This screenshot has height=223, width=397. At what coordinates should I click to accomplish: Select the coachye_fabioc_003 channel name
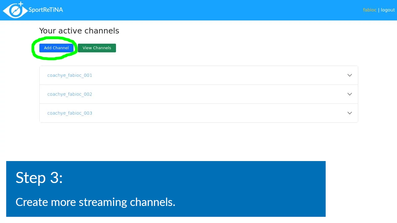[x=70, y=113]
